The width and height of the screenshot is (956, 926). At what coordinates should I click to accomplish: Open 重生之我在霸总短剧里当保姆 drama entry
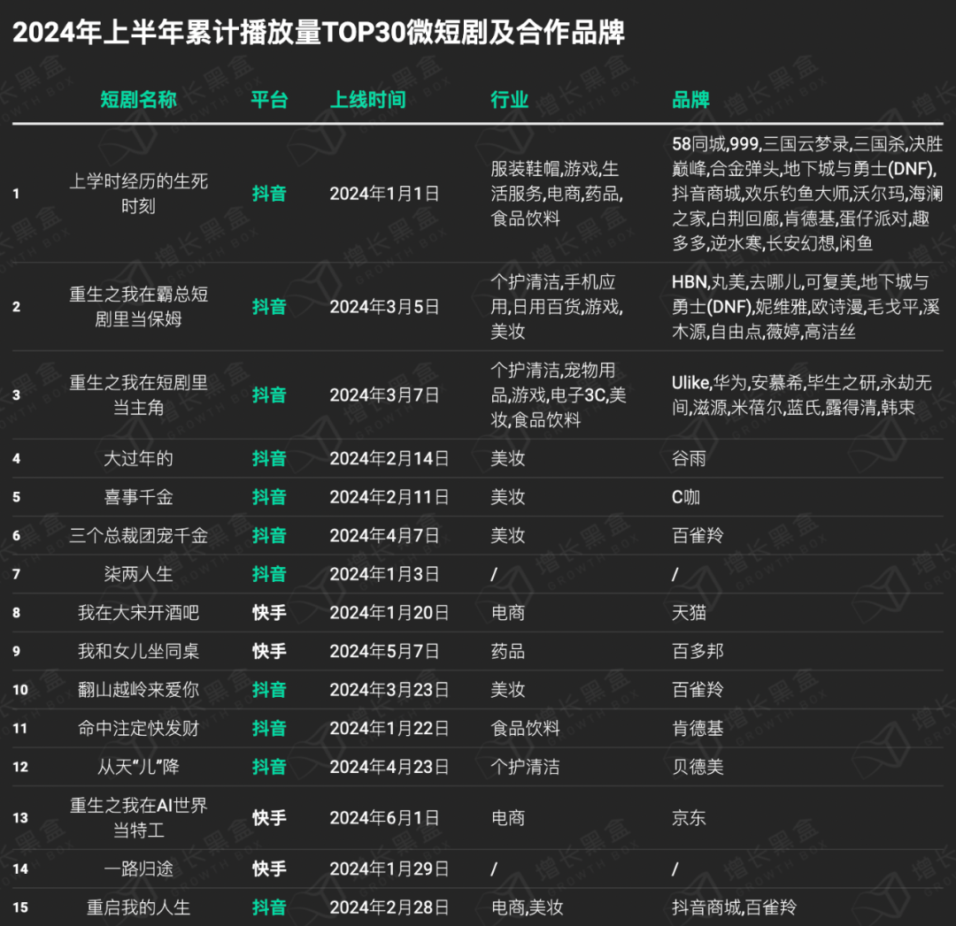pos(138,306)
